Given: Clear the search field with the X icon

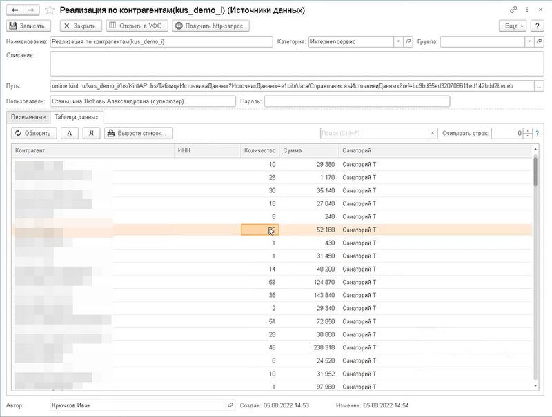Looking at the screenshot, I should point(433,133).
